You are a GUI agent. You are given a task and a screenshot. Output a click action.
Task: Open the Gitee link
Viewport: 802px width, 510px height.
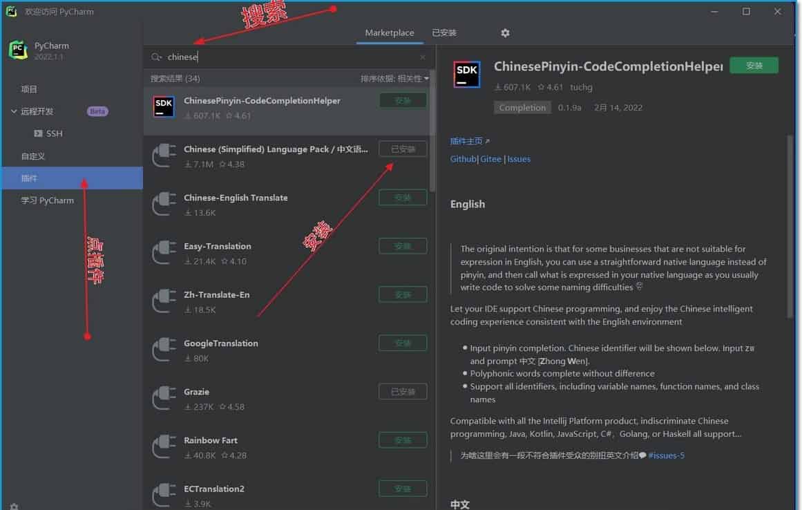490,159
